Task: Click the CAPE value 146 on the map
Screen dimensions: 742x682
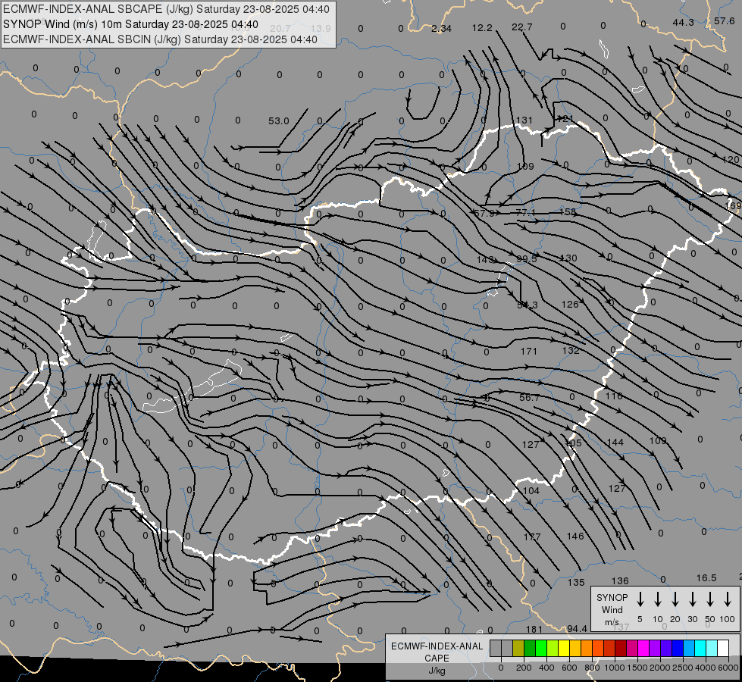Action: pyautogui.click(x=575, y=537)
